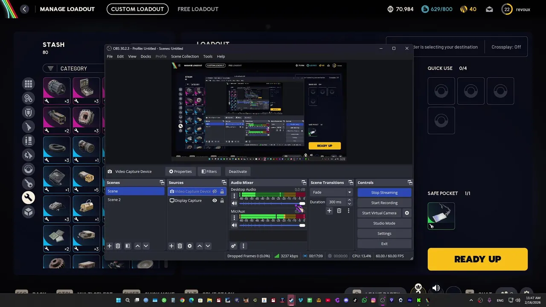Enable Studio Mode
Viewport: 546px width, 307px height.
384,223
